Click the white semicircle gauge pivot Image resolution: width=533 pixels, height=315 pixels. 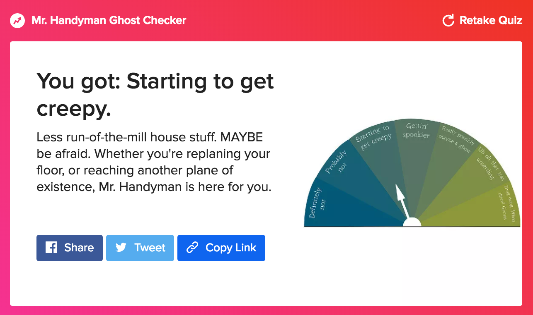(412, 222)
